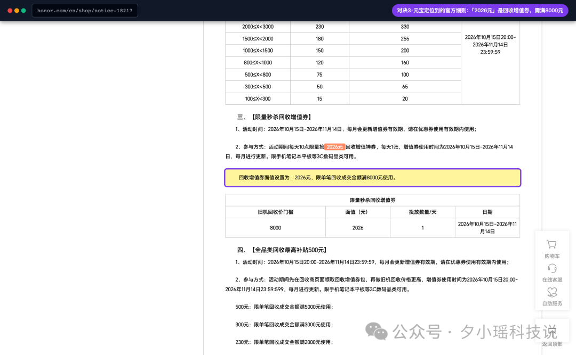
Task: Click the column header 日期
Action: click(x=487, y=212)
